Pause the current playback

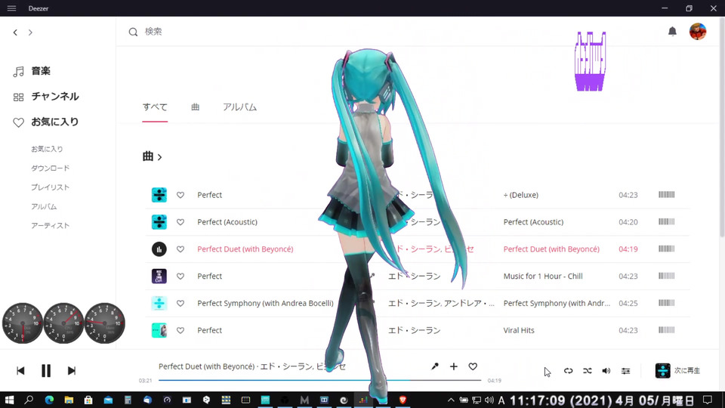(46, 370)
